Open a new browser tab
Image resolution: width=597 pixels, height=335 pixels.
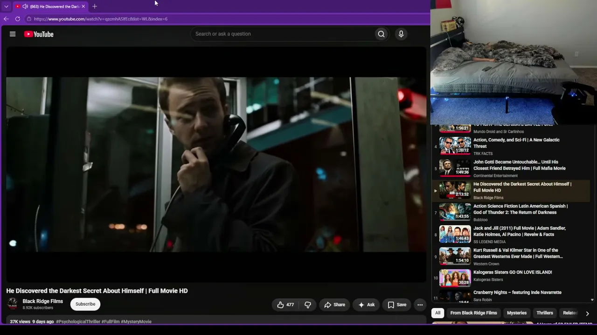tap(95, 7)
